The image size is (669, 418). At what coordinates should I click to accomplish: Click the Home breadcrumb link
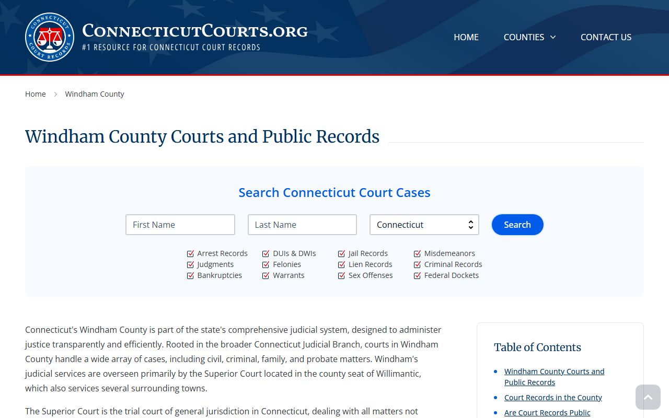click(36, 94)
